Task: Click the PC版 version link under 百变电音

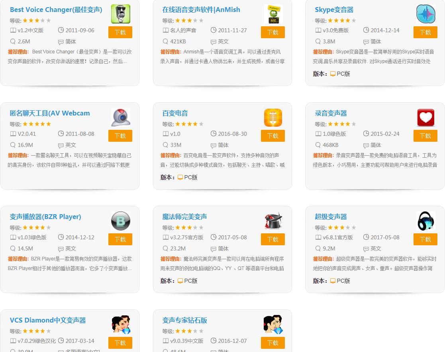Action: tap(187, 177)
